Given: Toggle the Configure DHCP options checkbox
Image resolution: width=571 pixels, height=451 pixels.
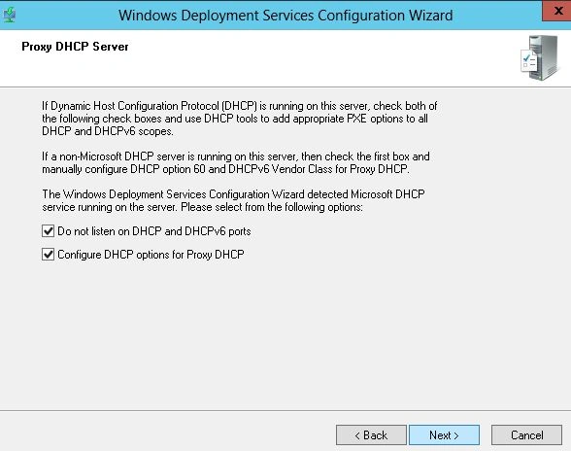Looking at the screenshot, I should (49, 255).
